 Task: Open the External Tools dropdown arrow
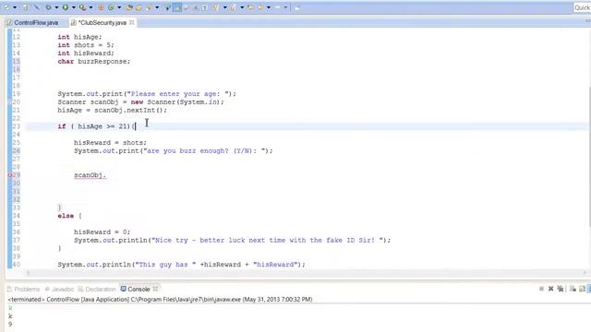coord(90,7)
